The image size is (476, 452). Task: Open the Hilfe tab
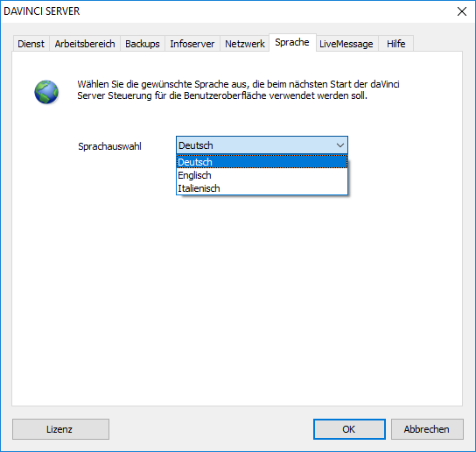[x=395, y=44]
